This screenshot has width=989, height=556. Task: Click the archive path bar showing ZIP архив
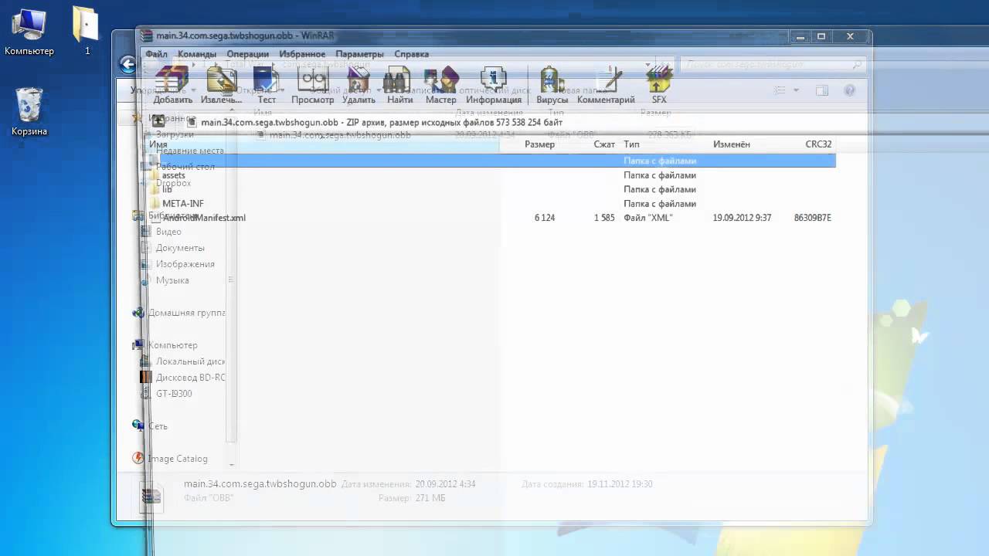coord(381,122)
